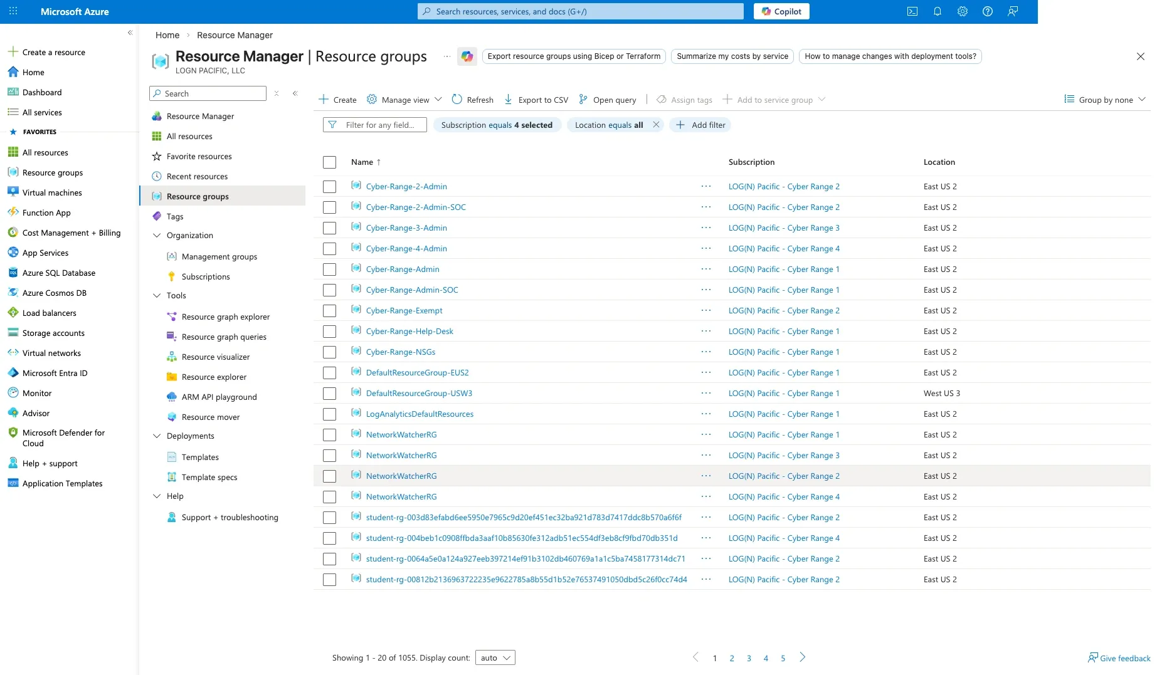
Task: Open the feedback icon in top bar
Action: pos(1013,11)
